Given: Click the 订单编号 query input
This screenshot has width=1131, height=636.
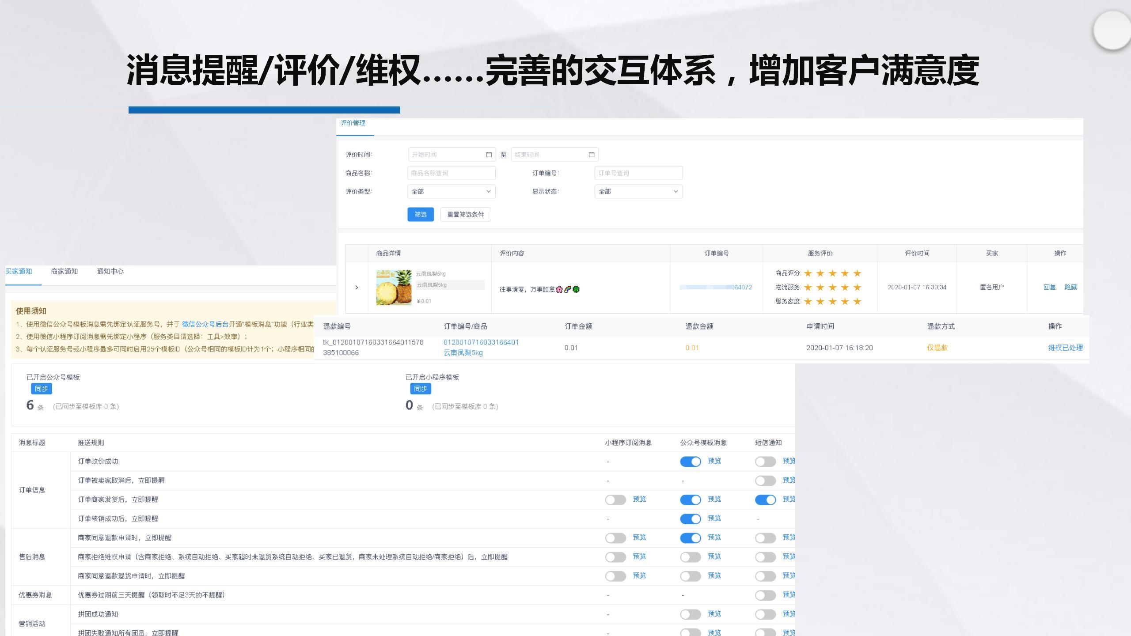Looking at the screenshot, I should click(x=638, y=173).
